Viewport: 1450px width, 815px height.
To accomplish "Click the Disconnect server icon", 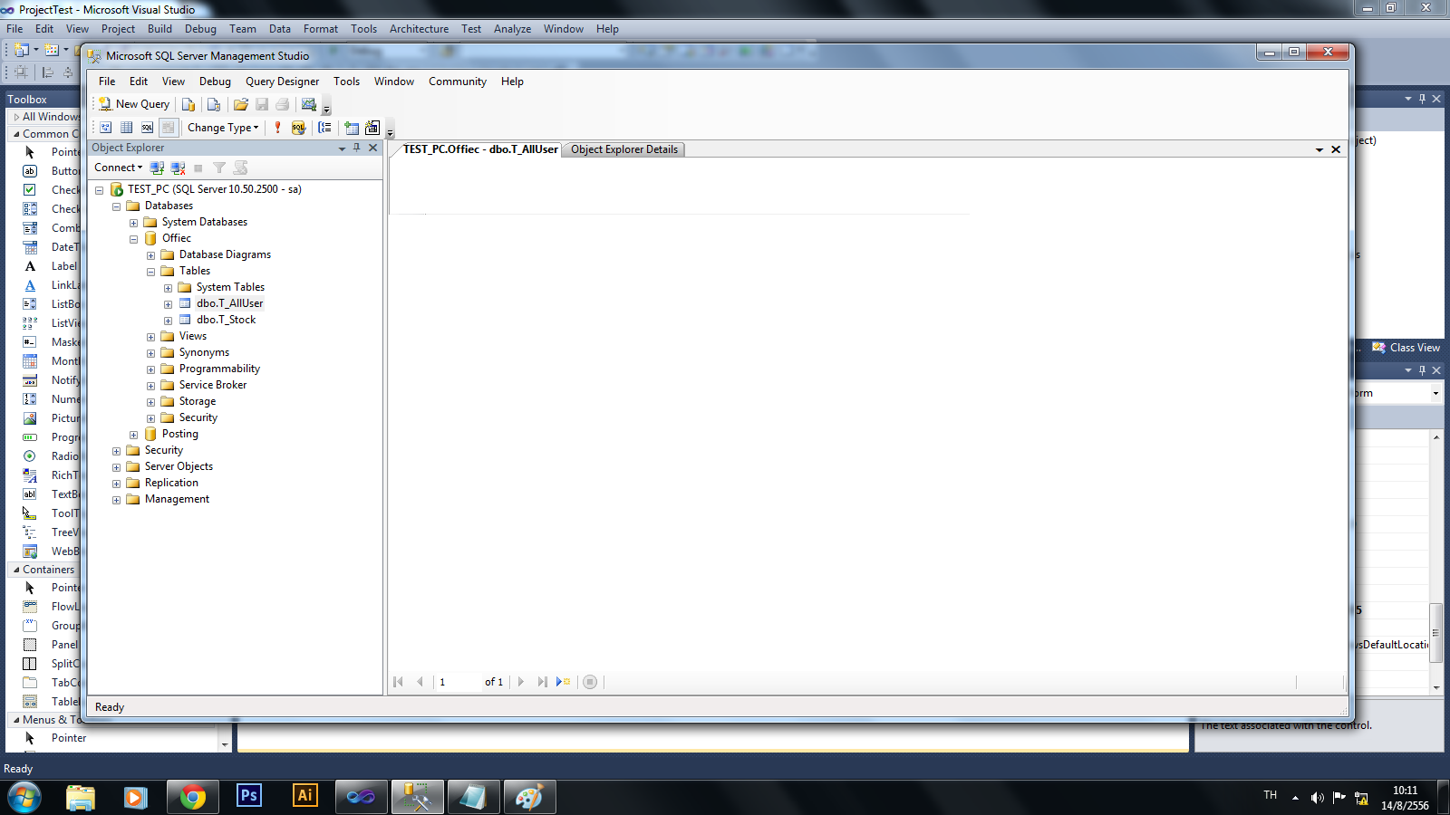I will point(178,168).
